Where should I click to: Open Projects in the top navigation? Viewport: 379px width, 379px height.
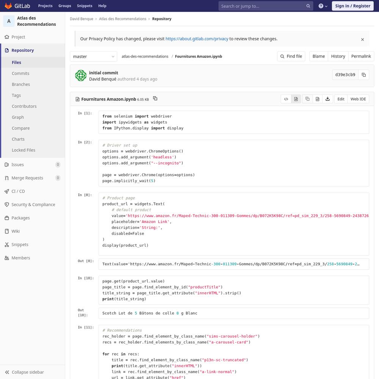click(45, 6)
